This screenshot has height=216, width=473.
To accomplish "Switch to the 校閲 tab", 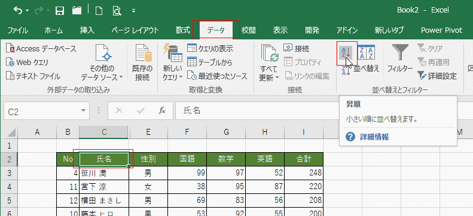I will click(249, 30).
